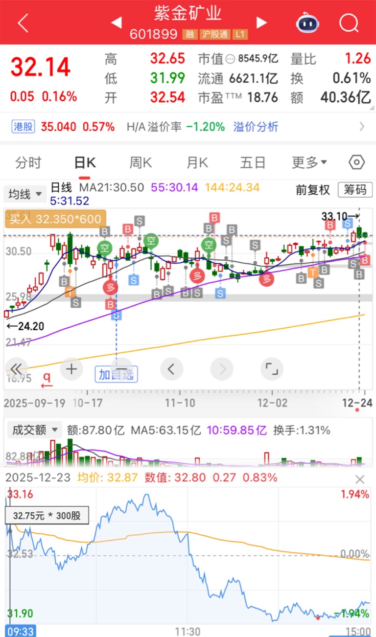Image resolution: width=376 pixels, height=637 pixels.
Task: Open 溢价分析 link
Action: point(256,127)
